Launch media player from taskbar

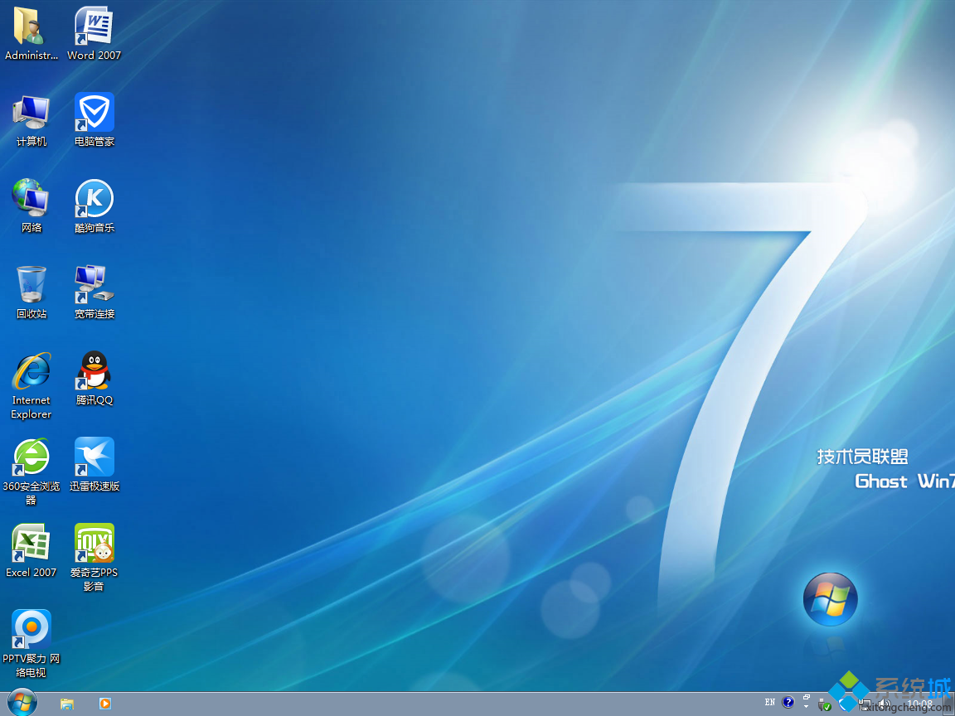click(105, 704)
